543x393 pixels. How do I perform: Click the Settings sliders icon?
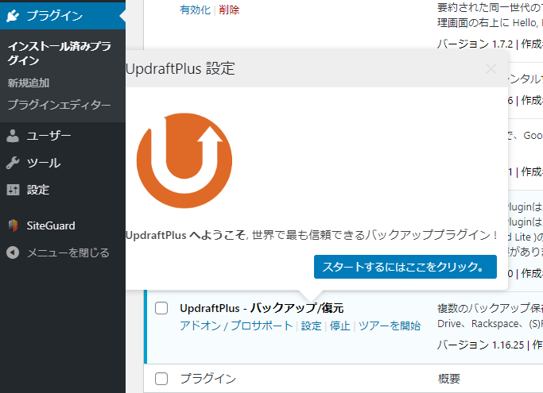point(13,190)
